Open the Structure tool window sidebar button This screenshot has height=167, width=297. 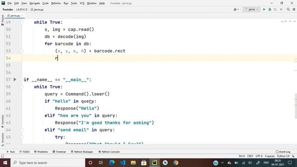2,139
